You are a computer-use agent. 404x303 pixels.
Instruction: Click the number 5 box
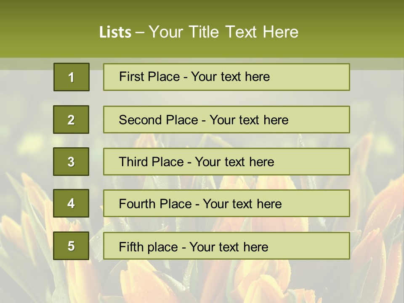tap(71, 246)
